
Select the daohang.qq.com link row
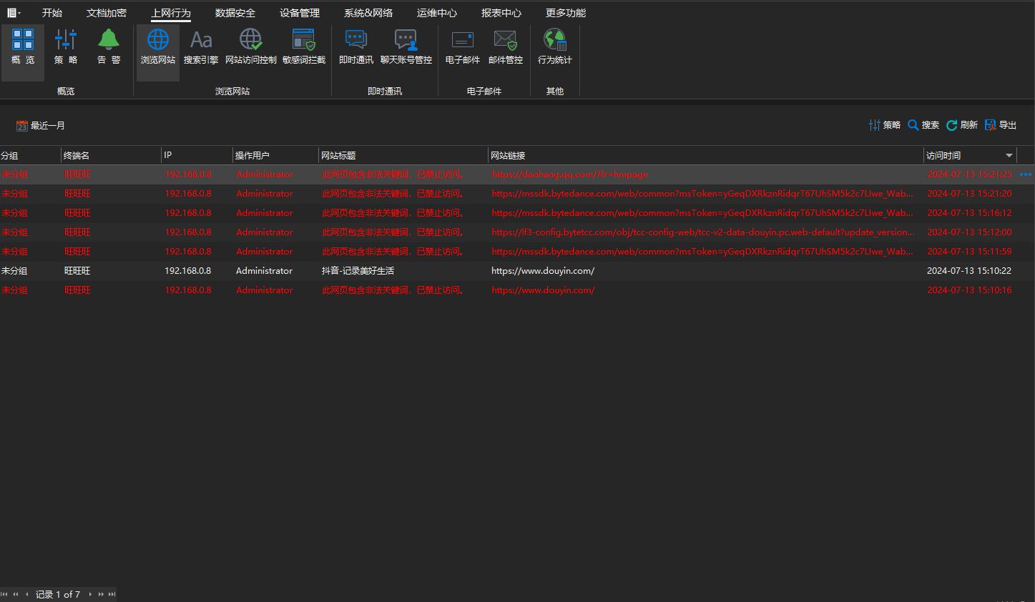tap(517, 174)
